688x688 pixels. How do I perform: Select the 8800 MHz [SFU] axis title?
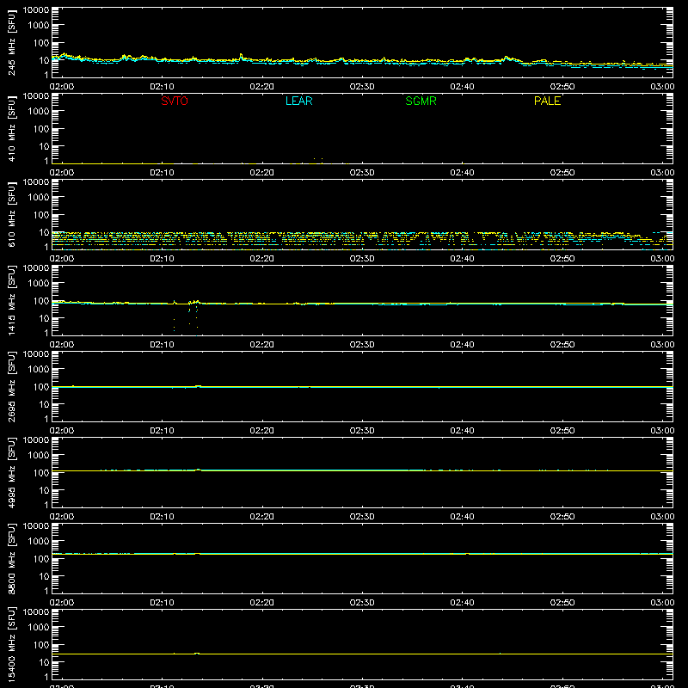click(11, 558)
